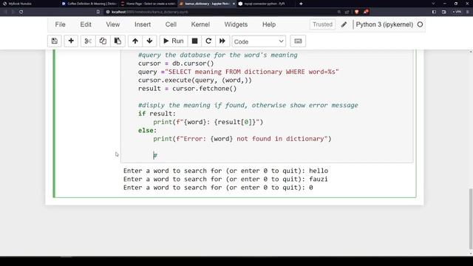Move selected cell up
473x266 pixels.
pyautogui.click(x=135, y=41)
